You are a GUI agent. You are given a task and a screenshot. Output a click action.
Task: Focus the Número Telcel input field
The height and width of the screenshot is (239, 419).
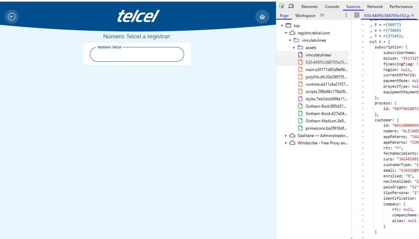click(137, 54)
